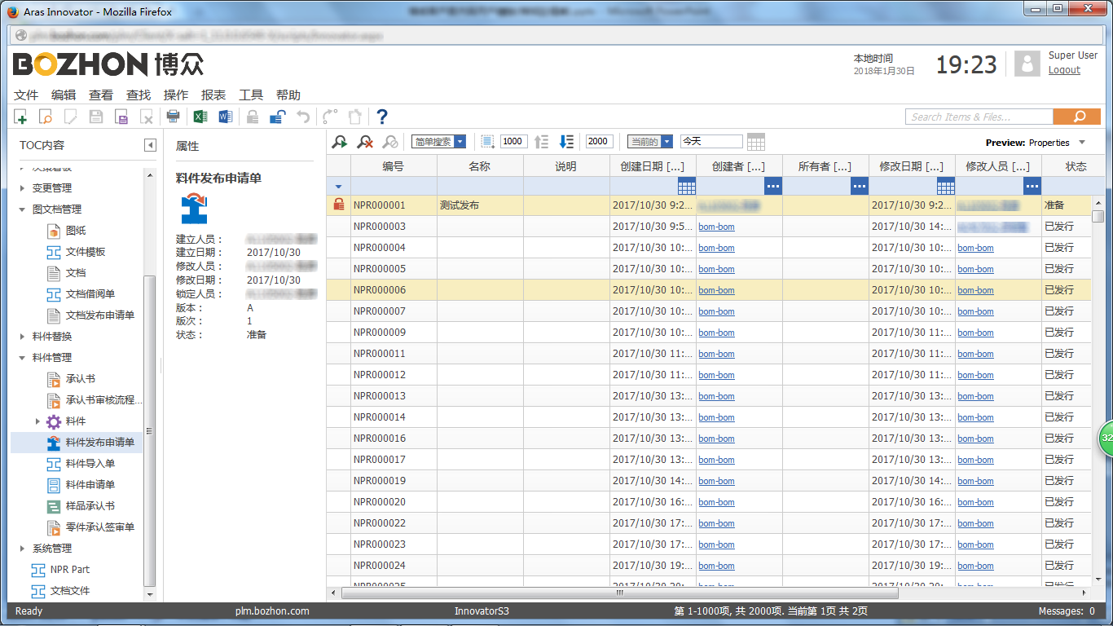Click the Logout link
Screen dimensions: 1113x626
coord(1064,70)
